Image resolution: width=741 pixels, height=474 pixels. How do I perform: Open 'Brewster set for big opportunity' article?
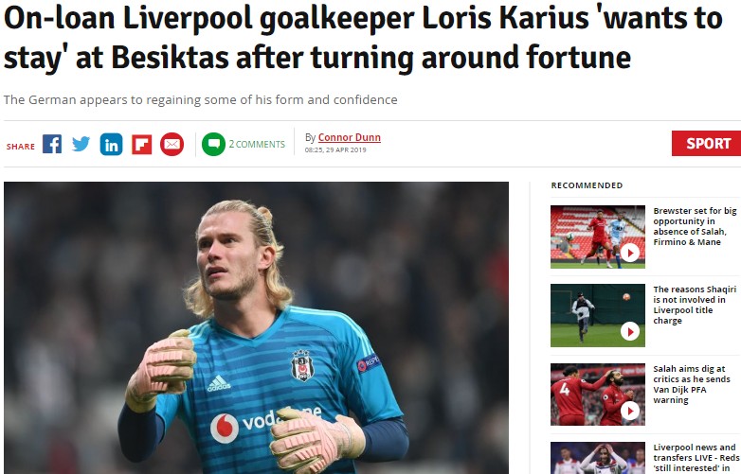tap(695, 226)
